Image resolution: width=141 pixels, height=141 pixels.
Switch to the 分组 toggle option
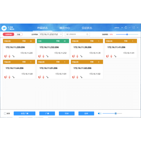coord(18,34)
